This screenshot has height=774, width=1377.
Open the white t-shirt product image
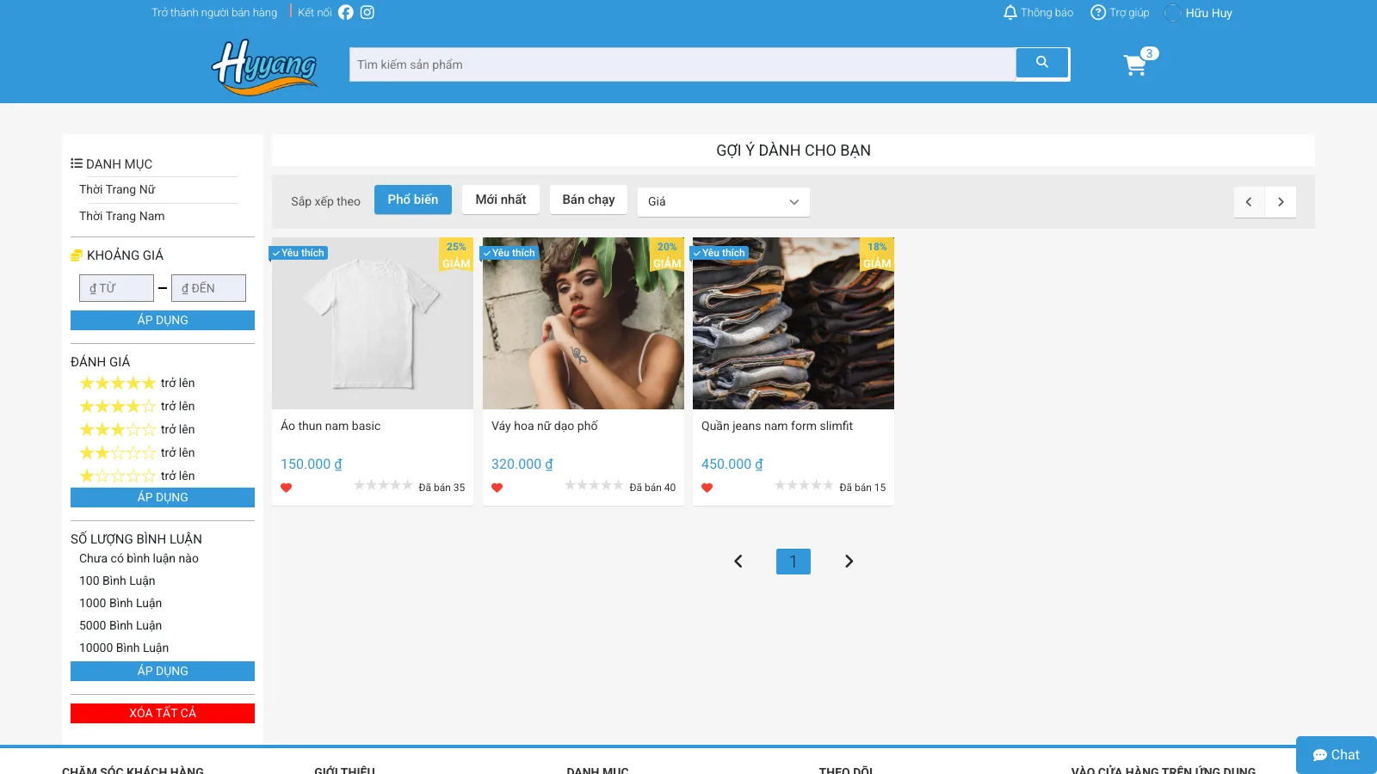(x=373, y=323)
